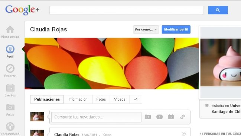
Task: Click the Google+ logo
Action: (22, 10)
